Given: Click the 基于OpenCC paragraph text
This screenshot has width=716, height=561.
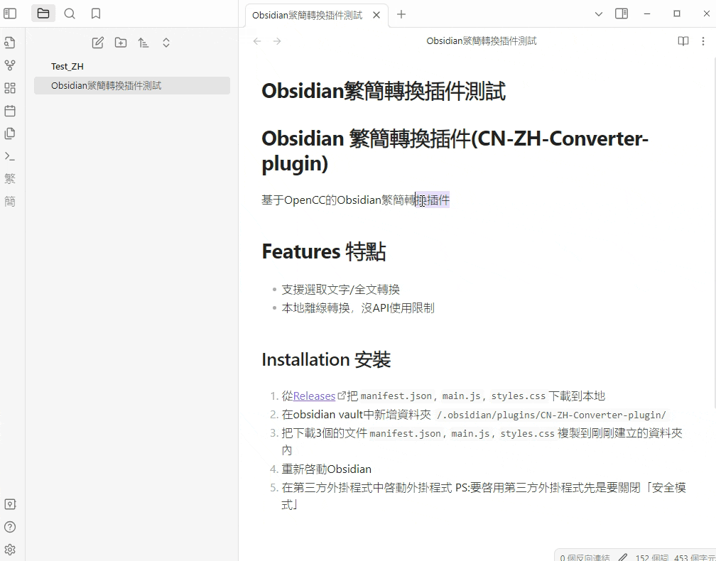Looking at the screenshot, I should pos(355,200).
